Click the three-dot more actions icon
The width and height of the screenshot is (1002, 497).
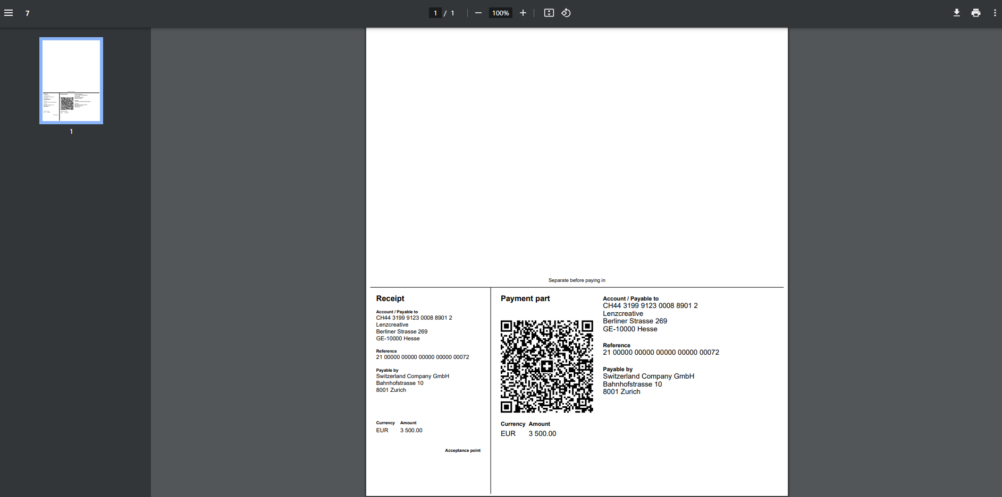tap(995, 12)
